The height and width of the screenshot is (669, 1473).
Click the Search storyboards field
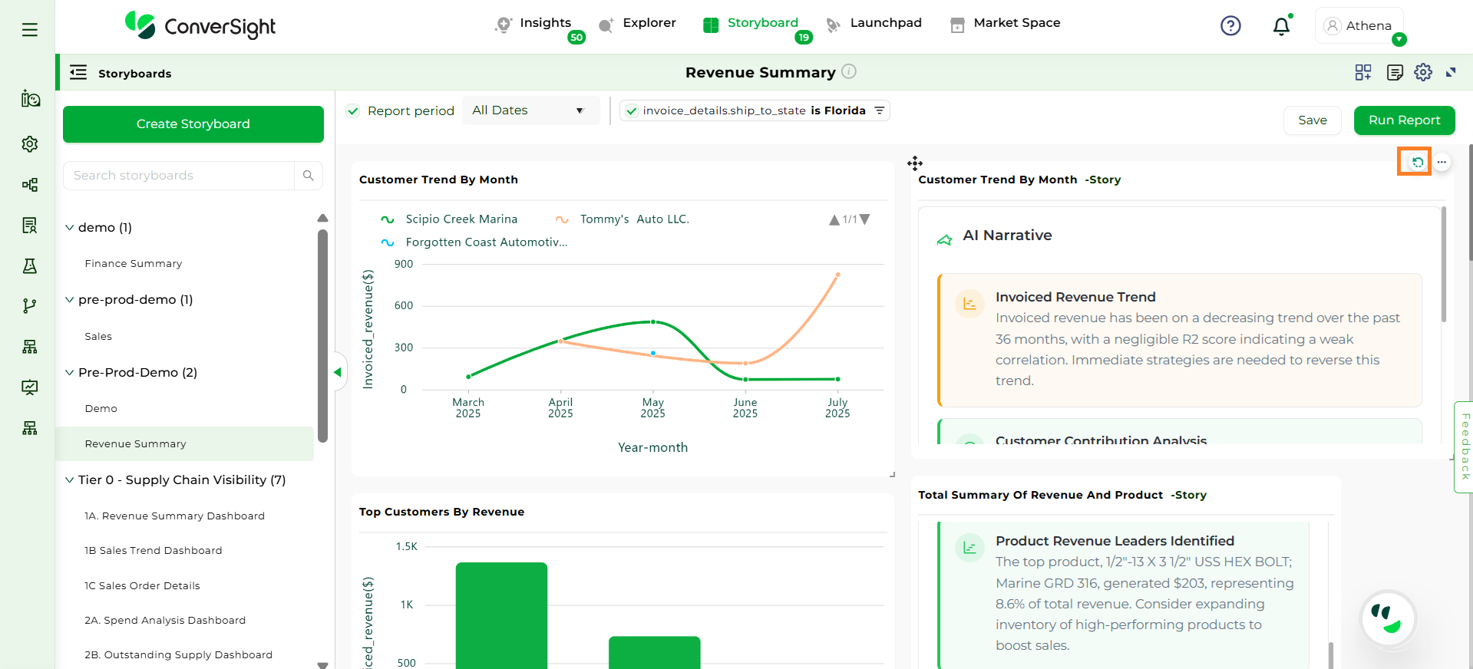(180, 176)
